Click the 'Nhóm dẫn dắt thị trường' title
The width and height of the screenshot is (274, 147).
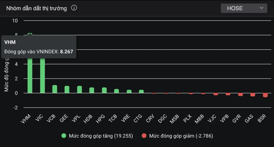tap(36, 8)
